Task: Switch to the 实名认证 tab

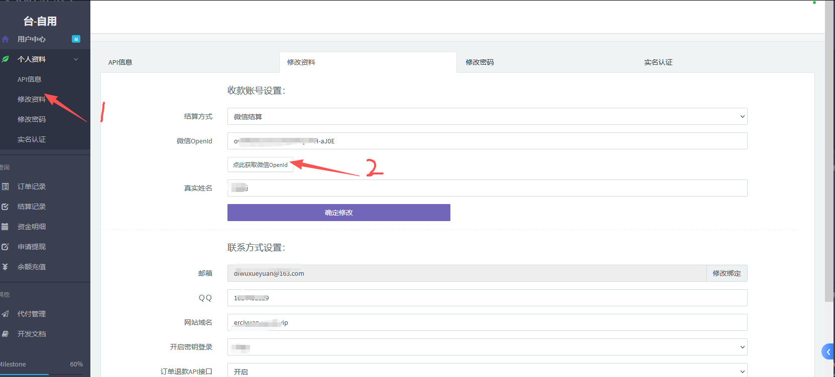Action: 658,62
